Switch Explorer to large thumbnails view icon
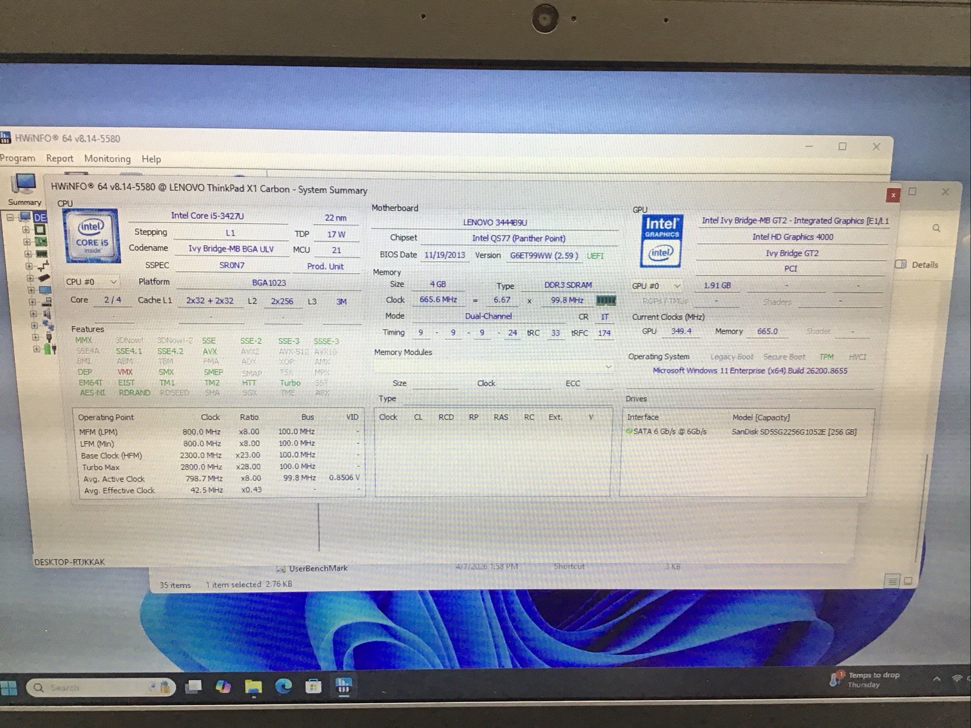The height and width of the screenshot is (728, 971). coord(908,580)
